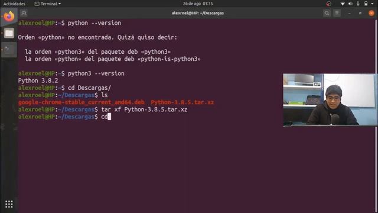This screenshot has height=213, width=378.
Task: Click the 'tar xf Python-3.8.5.tar.xz' command
Action: tap(144, 109)
